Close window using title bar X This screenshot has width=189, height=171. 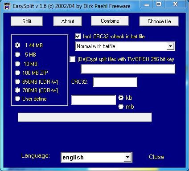(x=175, y=4)
